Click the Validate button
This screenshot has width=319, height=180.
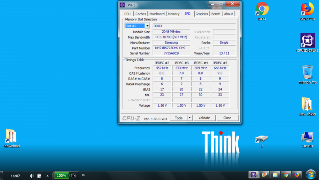(x=204, y=118)
